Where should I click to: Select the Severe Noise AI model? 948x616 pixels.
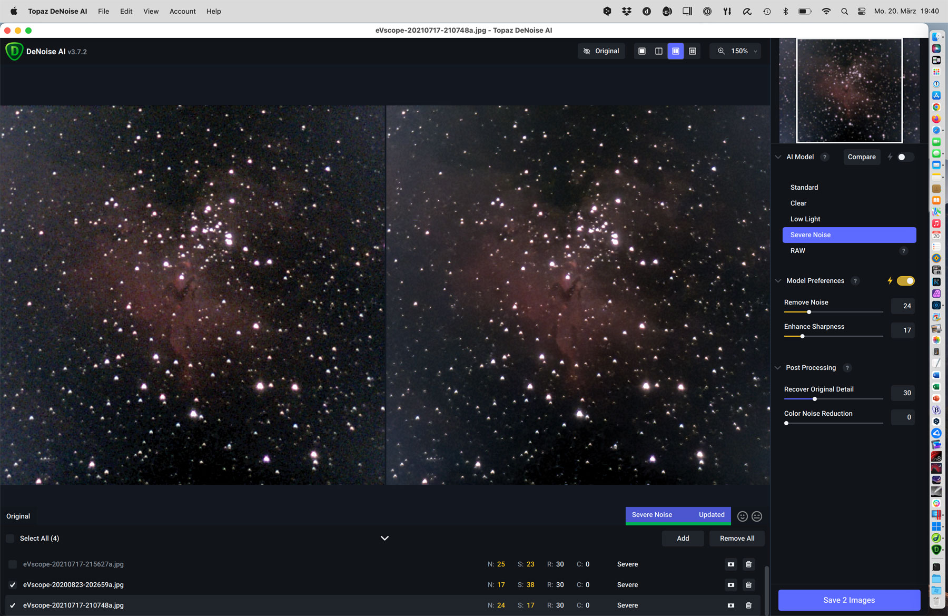click(849, 235)
